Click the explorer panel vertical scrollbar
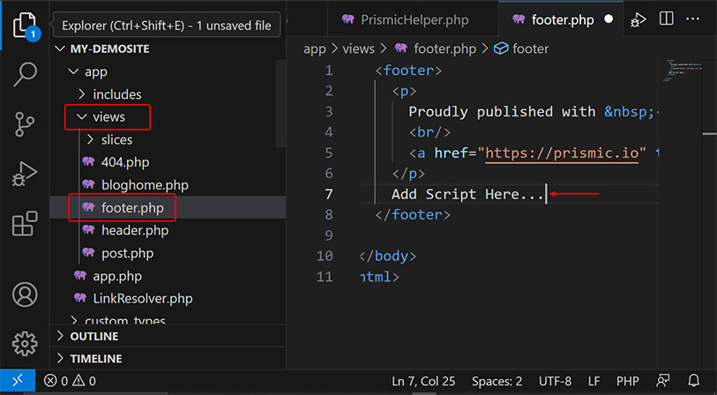The height and width of the screenshot is (395, 717). (x=280, y=104)
